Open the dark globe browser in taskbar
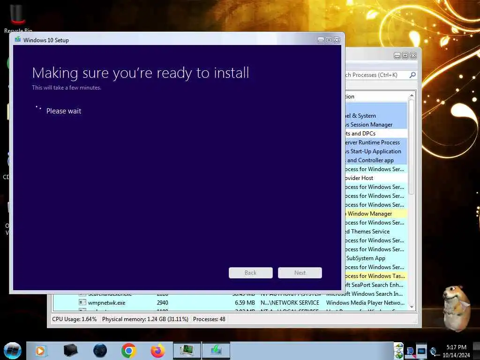Viewport: 480px width, 360px height. [100, 351]
